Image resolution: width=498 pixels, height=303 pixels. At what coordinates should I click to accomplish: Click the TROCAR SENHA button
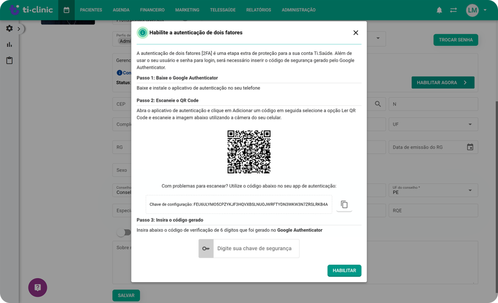[x=456, y=40]
